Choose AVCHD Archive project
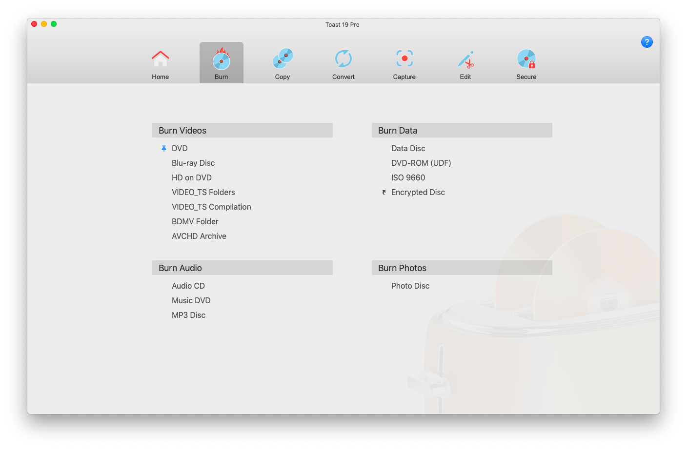The height and width of the screenshot is (450, 687). [x=199, y=236]
